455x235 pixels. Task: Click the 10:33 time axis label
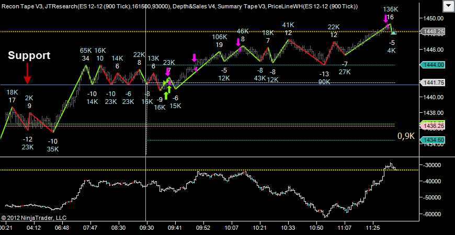coord(288,228)
